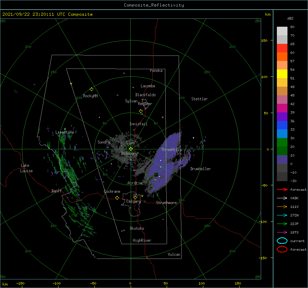Click the Okotoks label
The height and width of the screenshot is (288, 308).
pyautogui.click(x=137, y=228)
